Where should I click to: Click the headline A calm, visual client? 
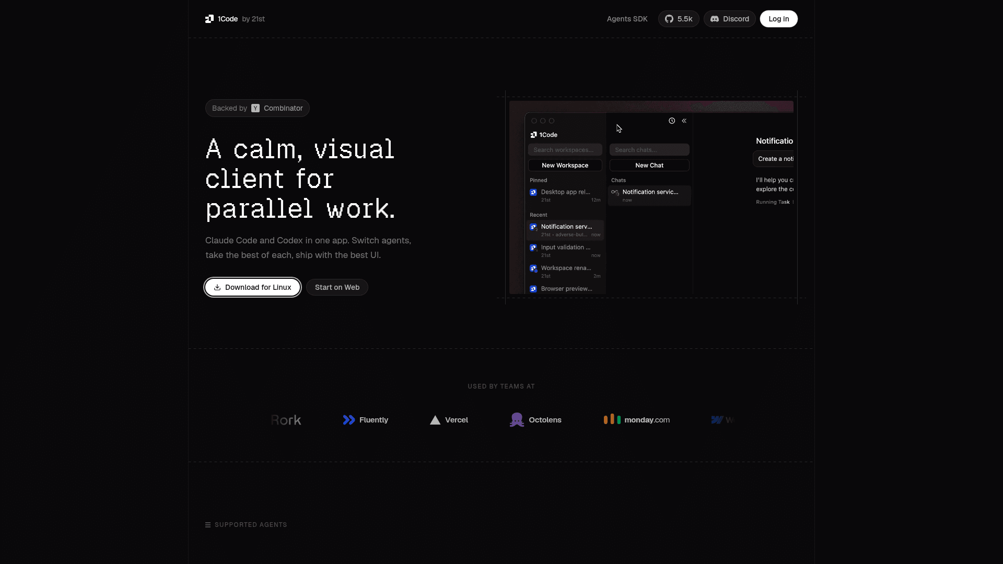300,179
